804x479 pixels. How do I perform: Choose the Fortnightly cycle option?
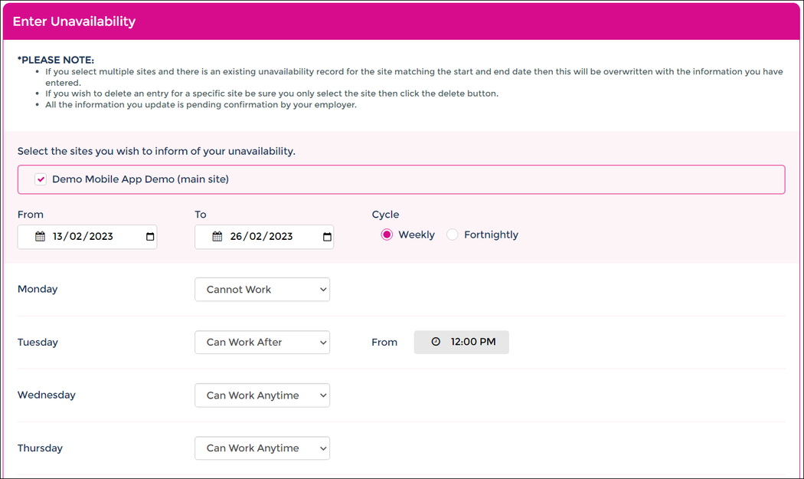tap(452, 235)
